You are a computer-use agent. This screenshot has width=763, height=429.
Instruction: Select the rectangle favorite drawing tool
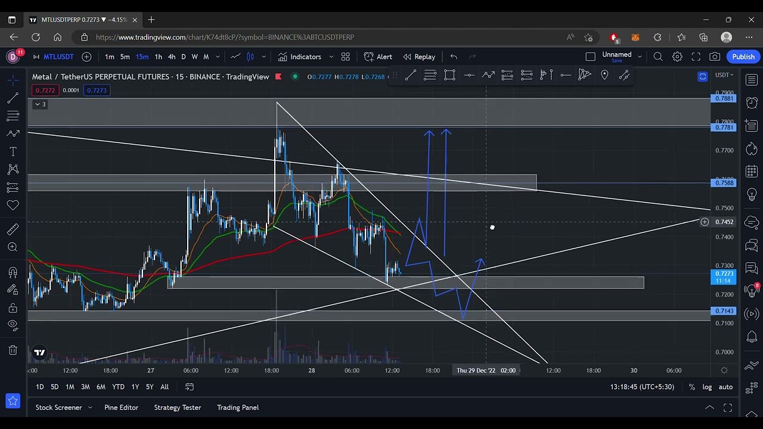(x=450, y=75)
